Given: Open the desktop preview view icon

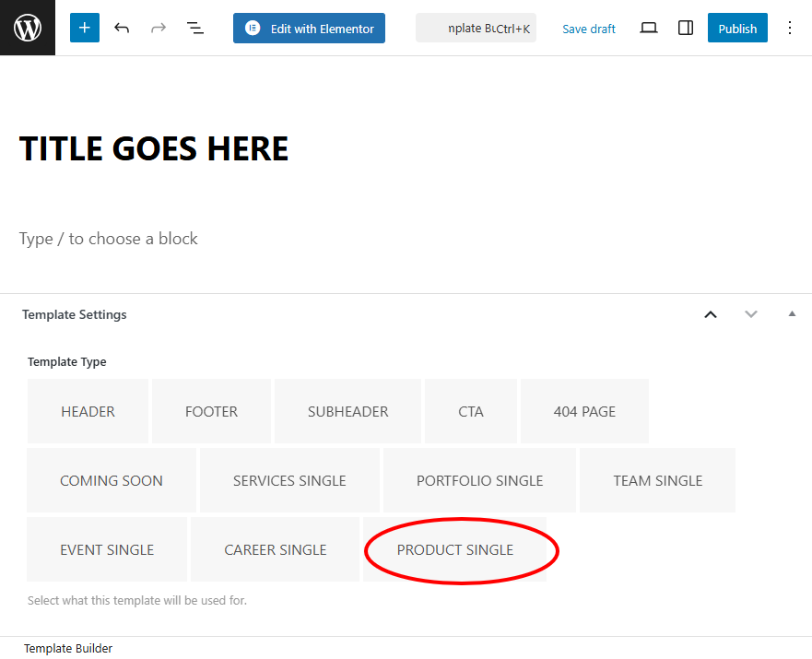Looking at the screenshot, I should [x=649, y=28].
